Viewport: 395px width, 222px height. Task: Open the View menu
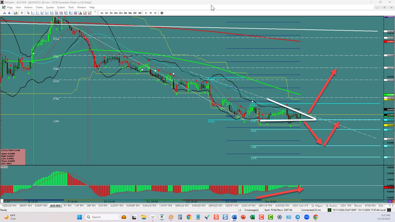tap(18, 7)
